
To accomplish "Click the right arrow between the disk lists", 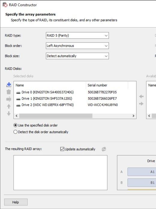I will 141,103.
